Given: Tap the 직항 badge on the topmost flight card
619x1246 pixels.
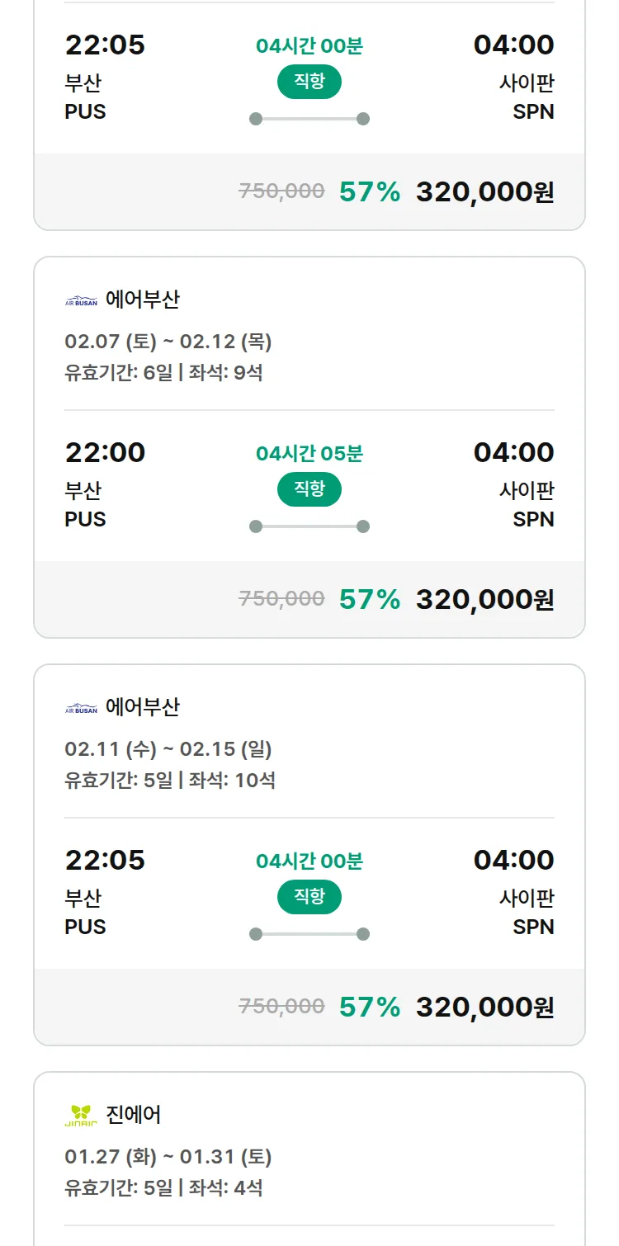Looking at the screenshot, I should [x=309, y=82].
